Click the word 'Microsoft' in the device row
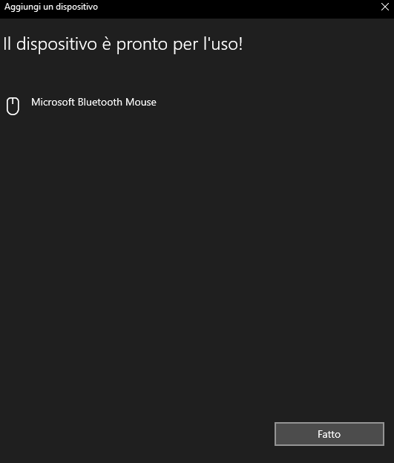Screen dimensions: 394x463 point(53,102)
